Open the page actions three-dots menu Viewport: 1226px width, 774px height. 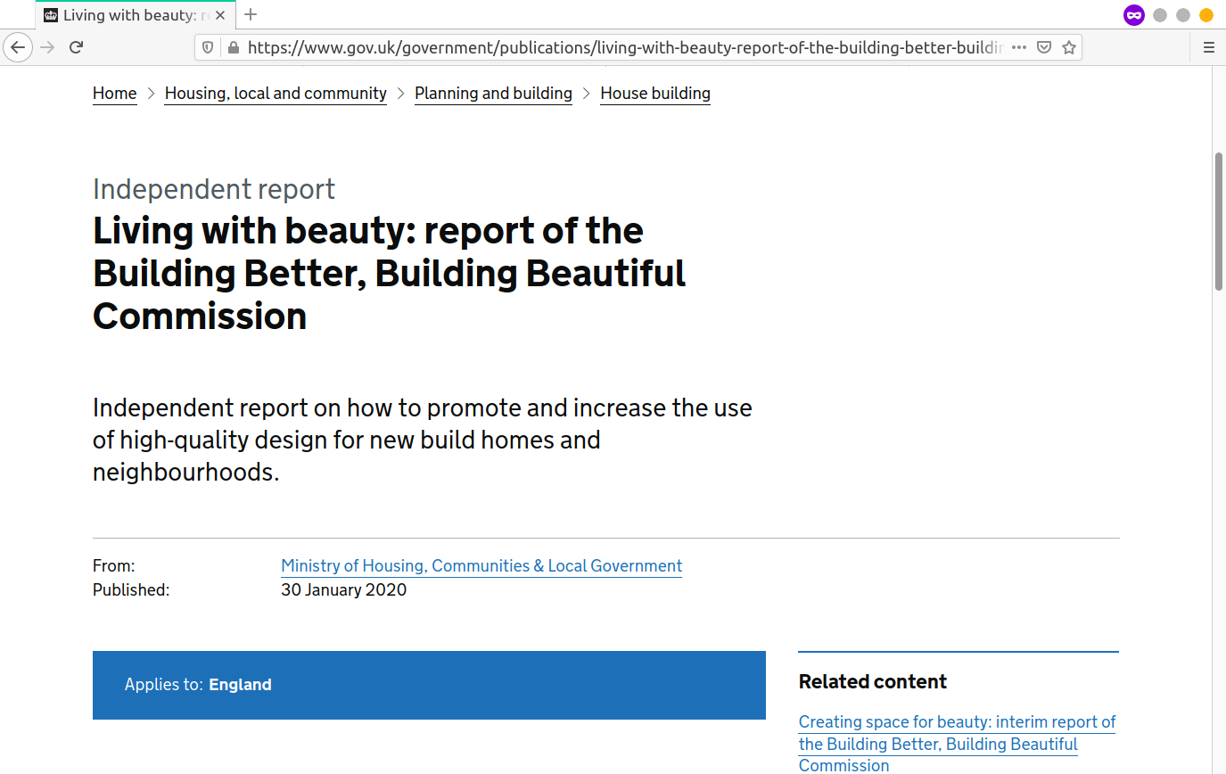[x=1019, y=47]
